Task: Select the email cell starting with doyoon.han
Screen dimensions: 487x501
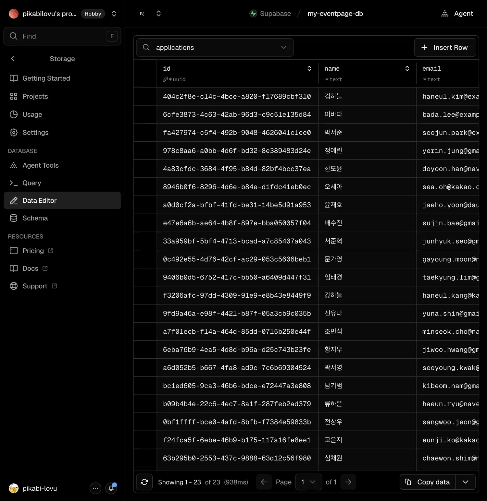Action: click(448, 169)
